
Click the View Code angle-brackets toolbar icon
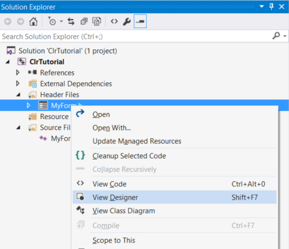click(114, 21)
